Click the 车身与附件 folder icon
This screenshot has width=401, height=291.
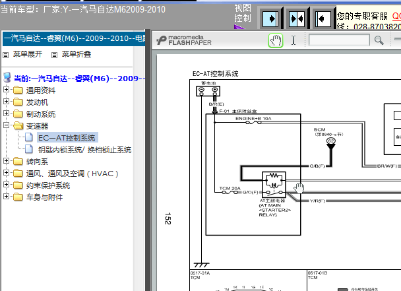pyautogui.click(x=18, y=197)
